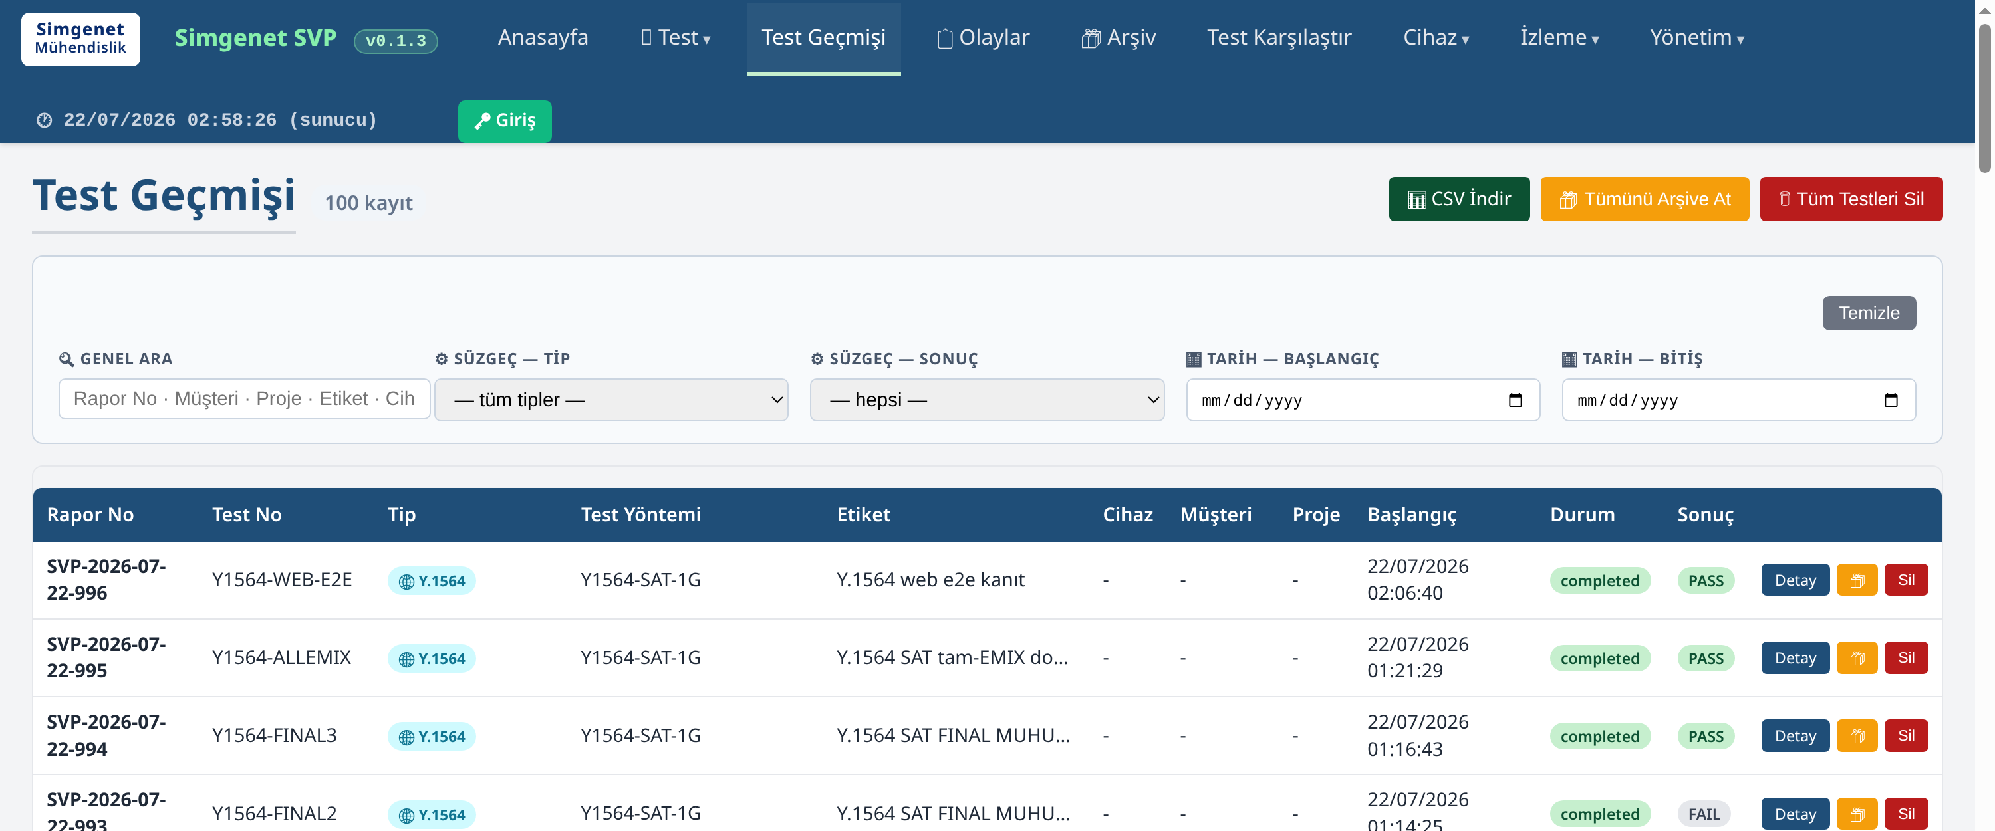Open calendar picker for Tarih Bitiş
The height and width of the screenshot is (831, 1995).
[1891, 400]
